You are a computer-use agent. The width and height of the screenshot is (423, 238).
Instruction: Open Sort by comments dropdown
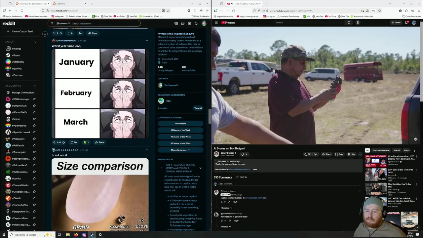click(242, 177)
